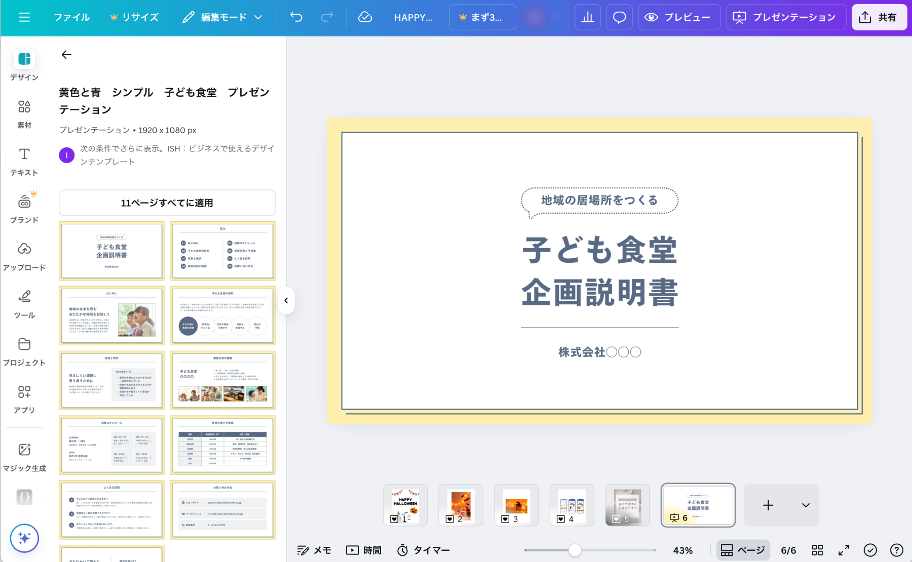Open the 素材 elements panel
This screenshot has height=562, width=912.
click(24, 114)
